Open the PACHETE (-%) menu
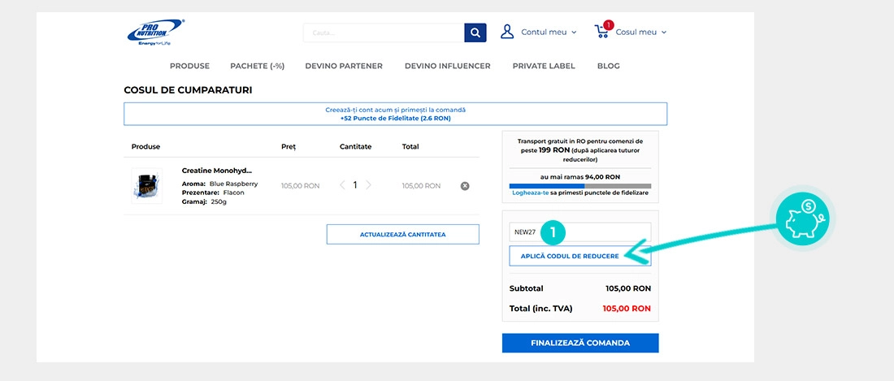Viewport: 894px width, 381px height. [x=257, y=66]
